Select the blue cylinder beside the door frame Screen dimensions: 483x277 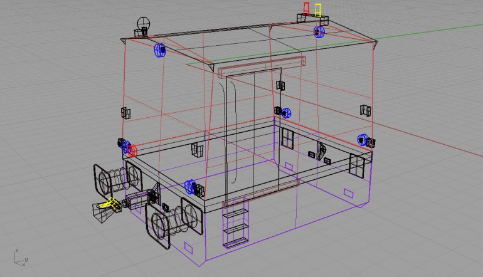[x=287, y=113]
